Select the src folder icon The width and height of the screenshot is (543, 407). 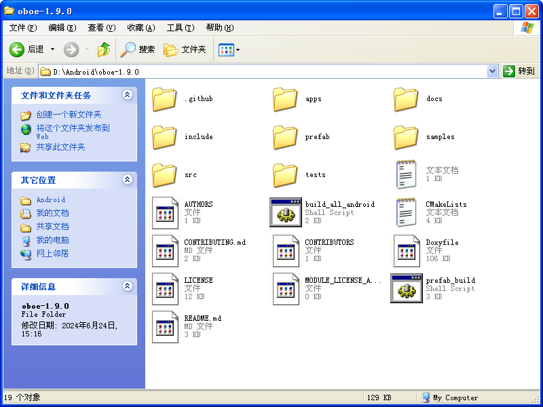(164, 175)
